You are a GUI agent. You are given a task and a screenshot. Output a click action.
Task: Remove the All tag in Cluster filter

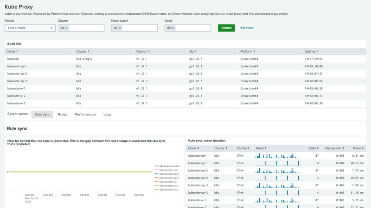66,28
